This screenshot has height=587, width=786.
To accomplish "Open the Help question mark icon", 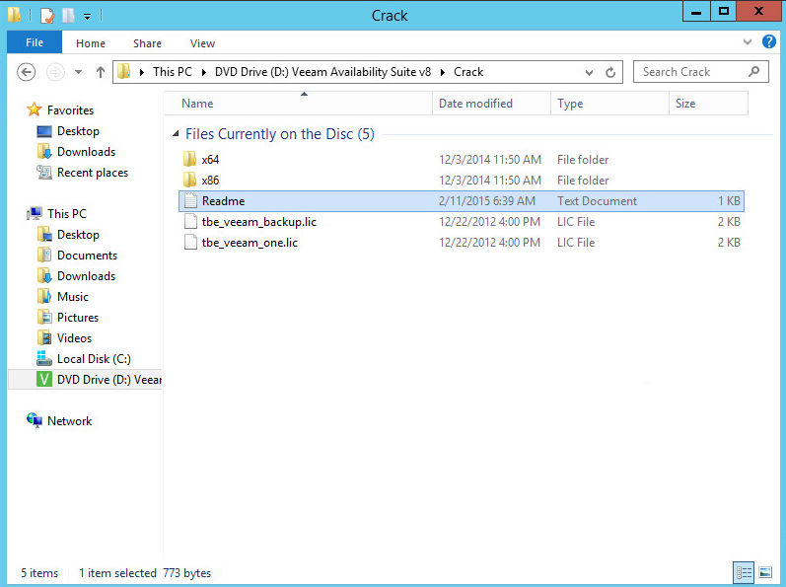I will tap(769, 41).
